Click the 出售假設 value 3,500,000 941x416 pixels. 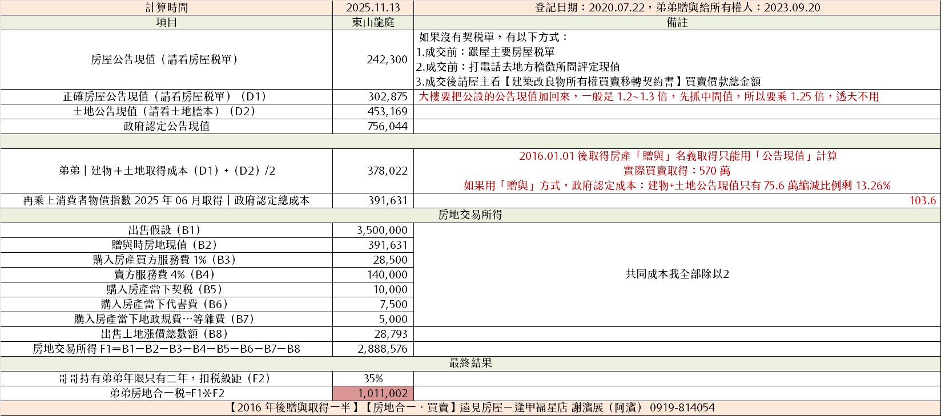click(382, 230)
